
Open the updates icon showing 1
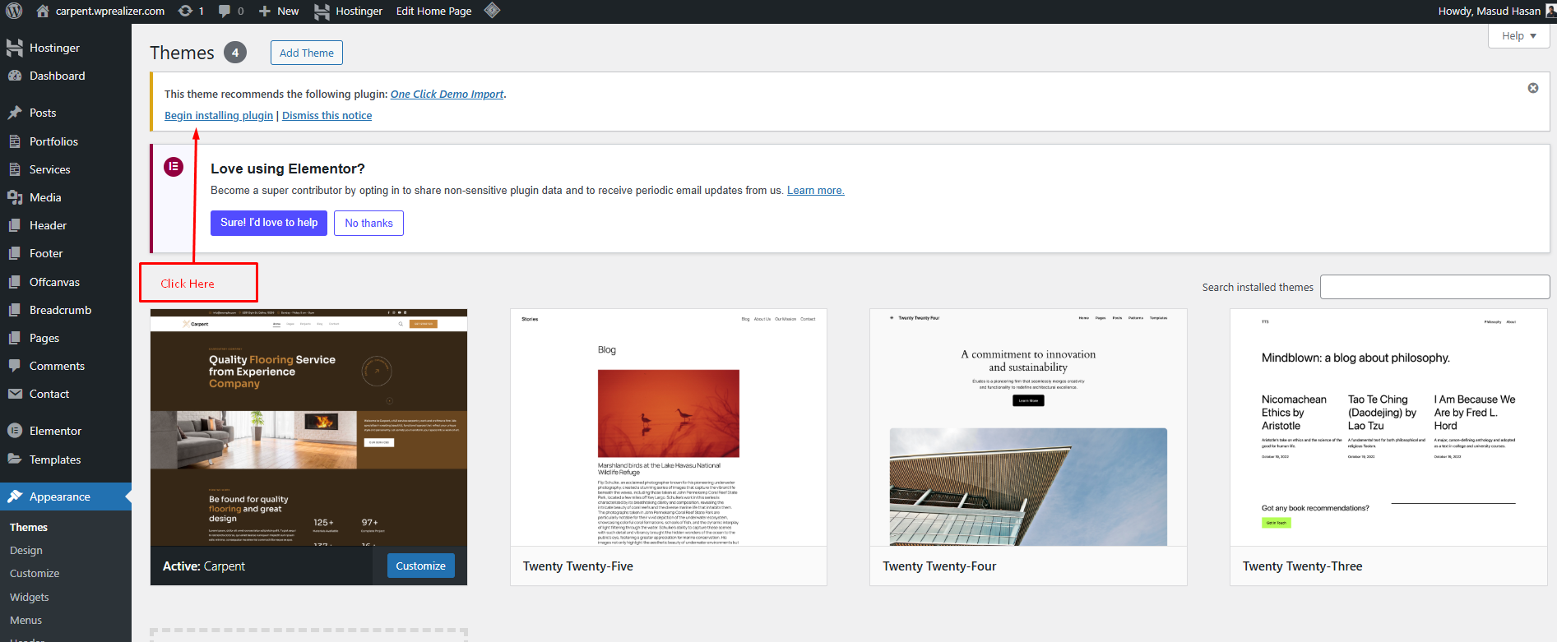click(191, 11)
